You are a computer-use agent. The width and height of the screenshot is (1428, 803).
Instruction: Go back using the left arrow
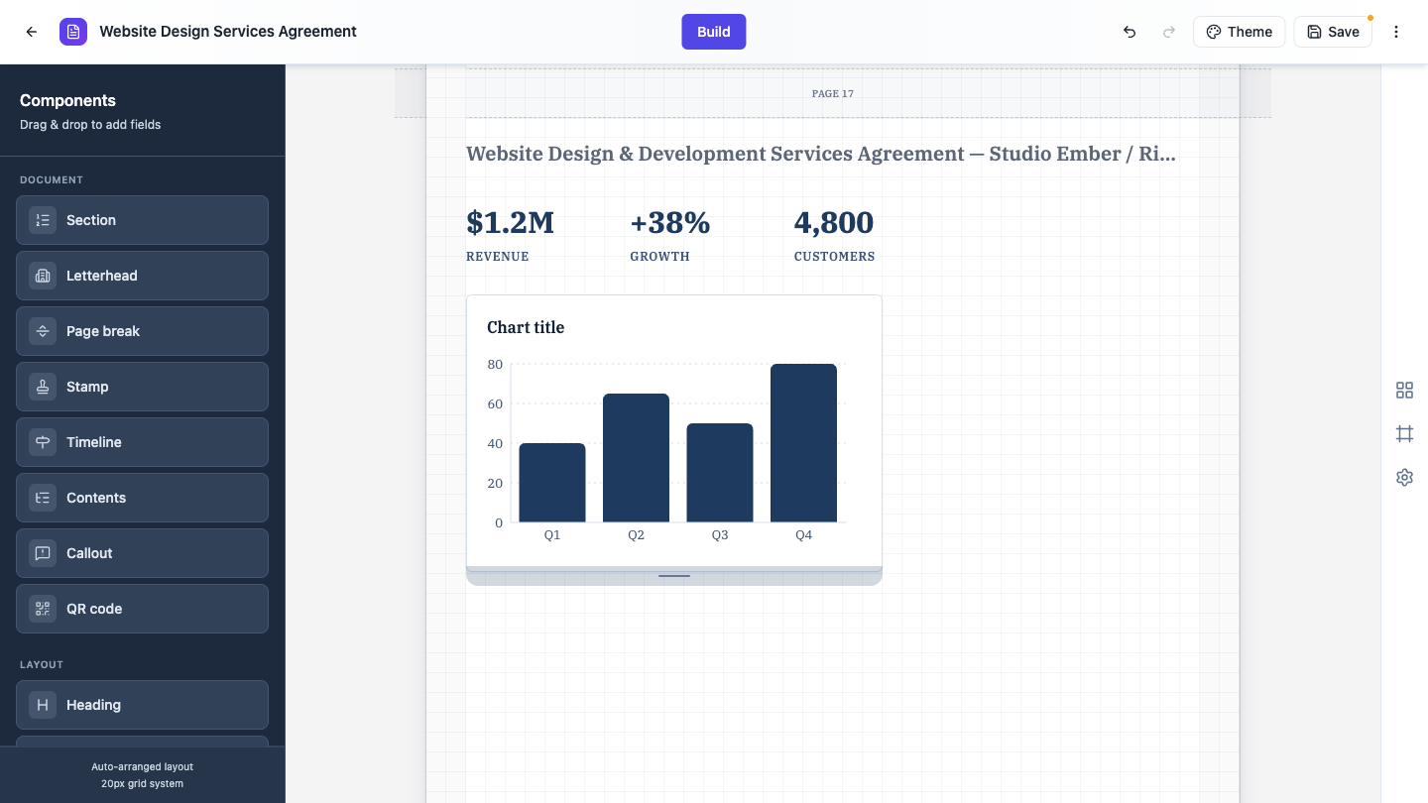coord(32,32)
